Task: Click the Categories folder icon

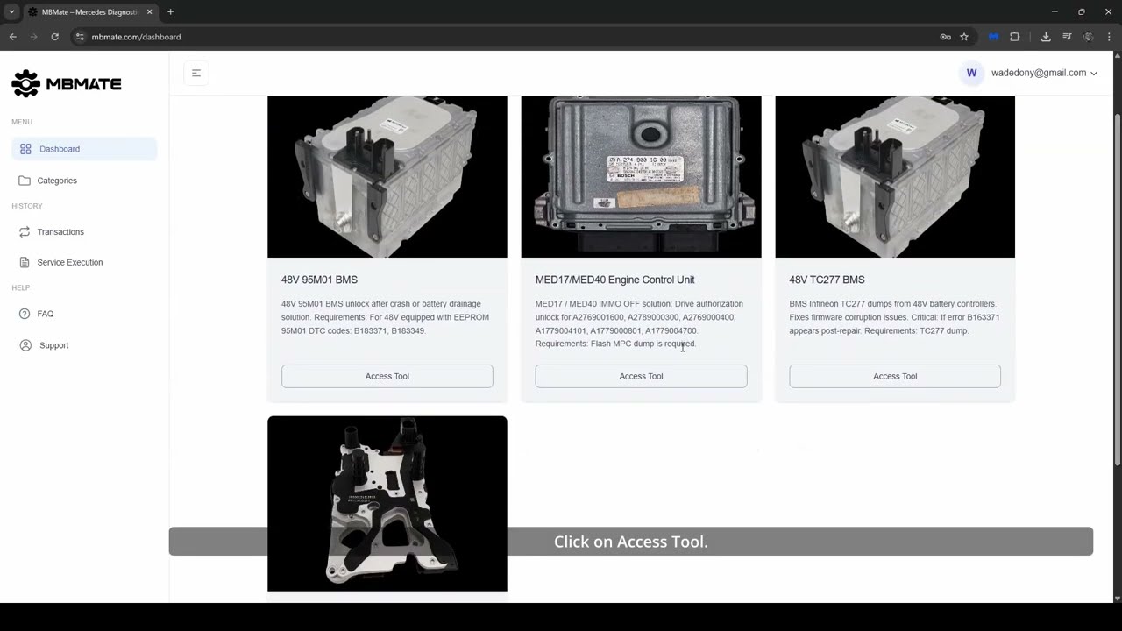Action: point(25,181)
